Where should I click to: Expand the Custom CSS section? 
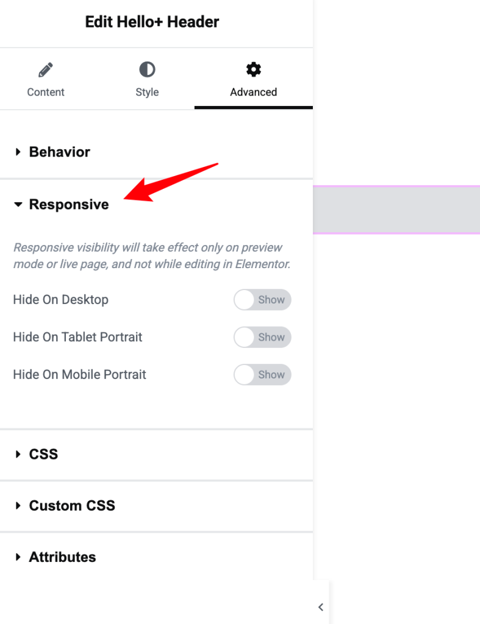156,506
